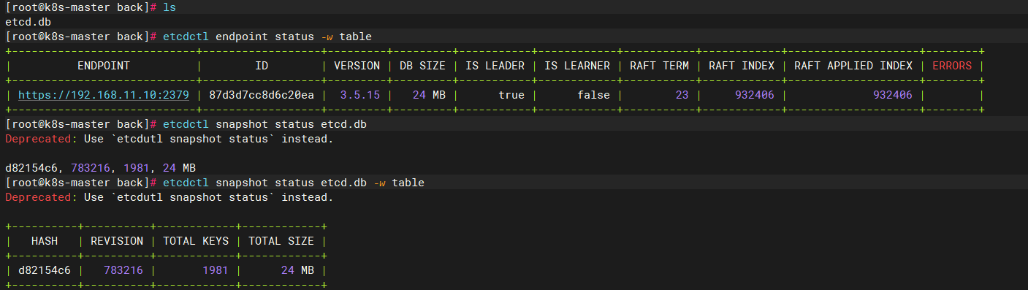This screenshot has height=290, width=1028.
Task: Click version value 3.5.15
Action: pyautogui.click(x=360, y=95)
